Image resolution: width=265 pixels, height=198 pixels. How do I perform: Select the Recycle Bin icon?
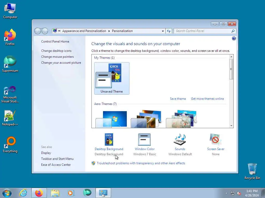click(x=252, y=171)
